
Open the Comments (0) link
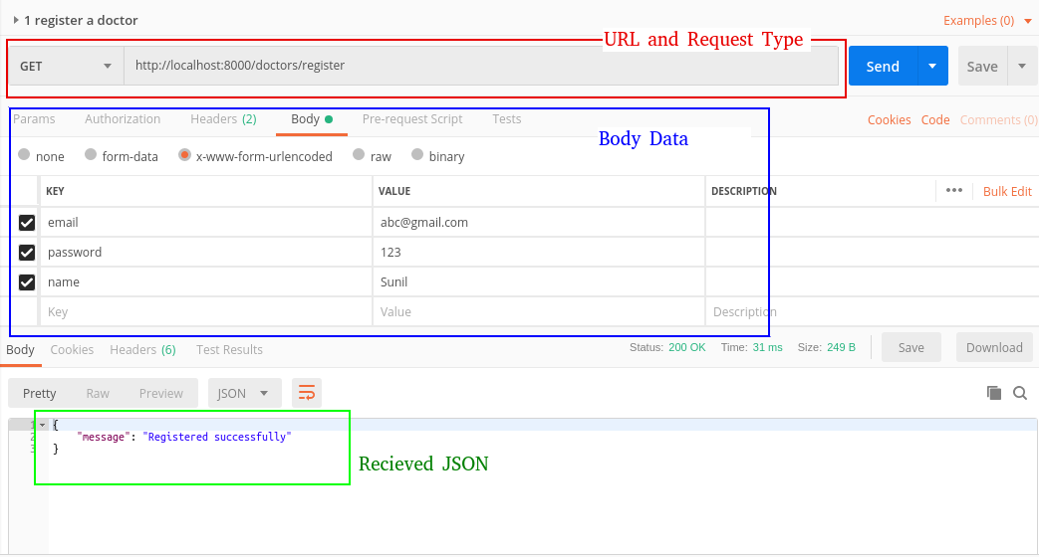pyautogui.click(x=998, y=119)
